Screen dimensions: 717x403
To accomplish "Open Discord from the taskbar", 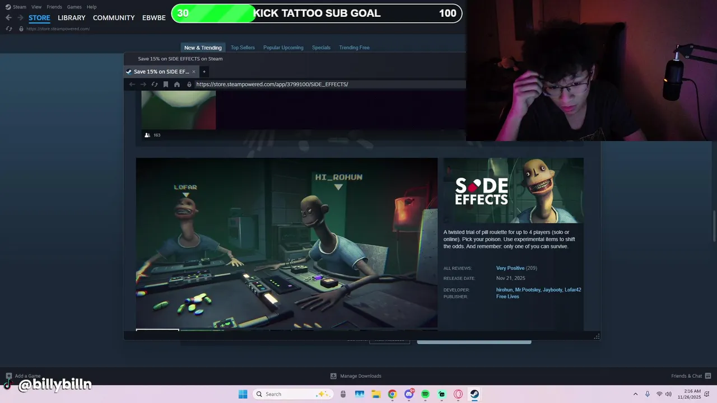I will (x=409, y=394).
